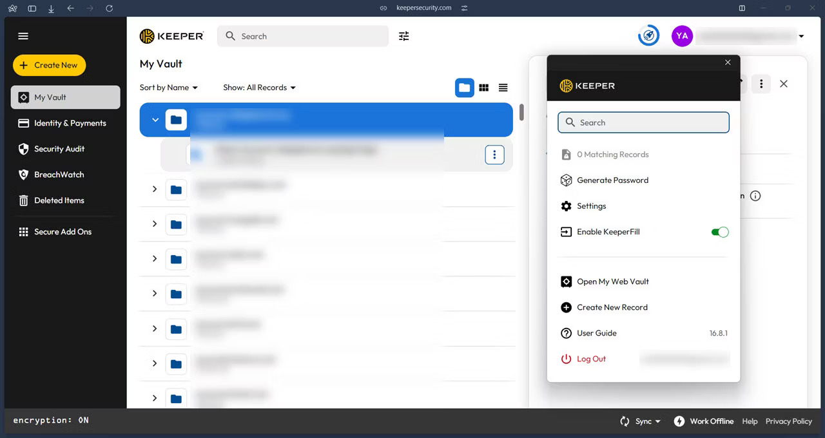Log Out from the Keeper extension
This screenshot has height=438, width=825.
pyautogui.click(x=590, y=359)
